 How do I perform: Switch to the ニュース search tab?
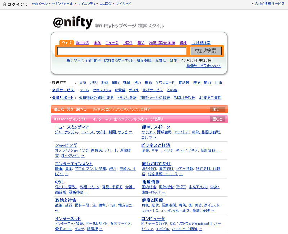[112, 43]
